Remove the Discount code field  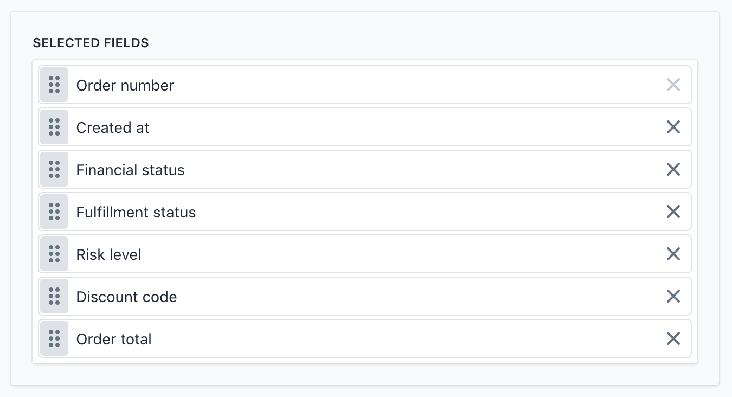(x=673, y=296)
